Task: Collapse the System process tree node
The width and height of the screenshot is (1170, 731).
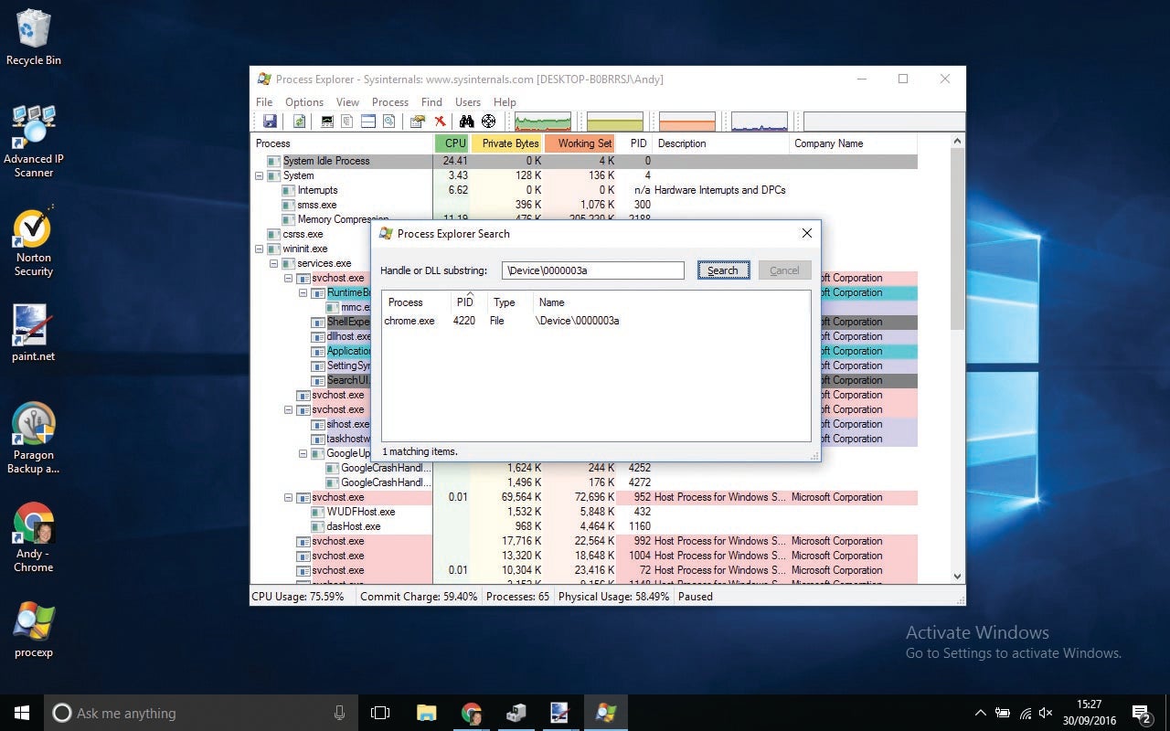Action: pos(260,175)
